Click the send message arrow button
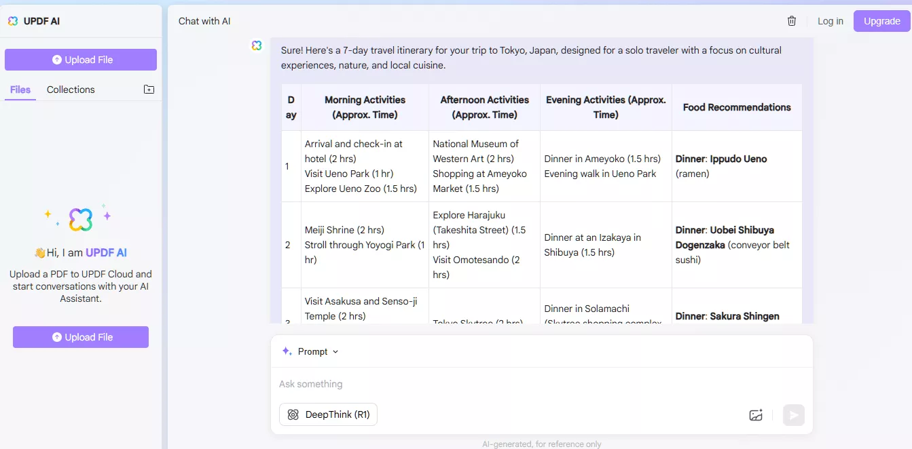 793,415
